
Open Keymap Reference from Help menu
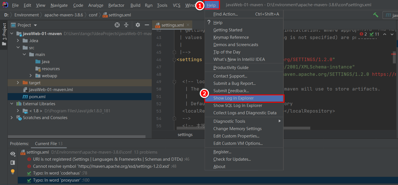point(244,37)
